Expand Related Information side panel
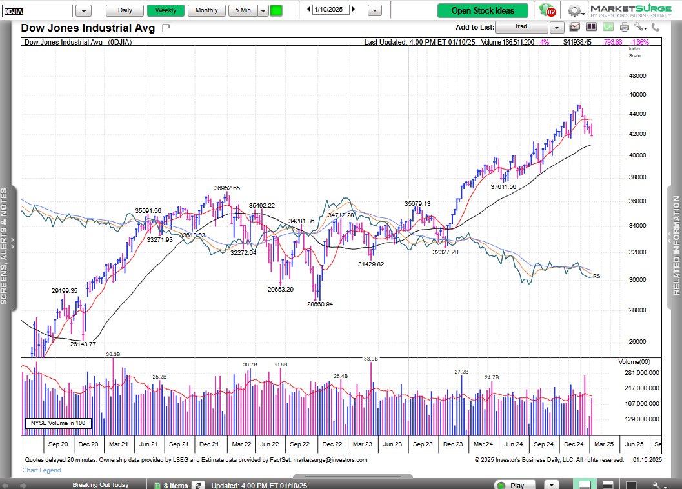 (675, 247)
